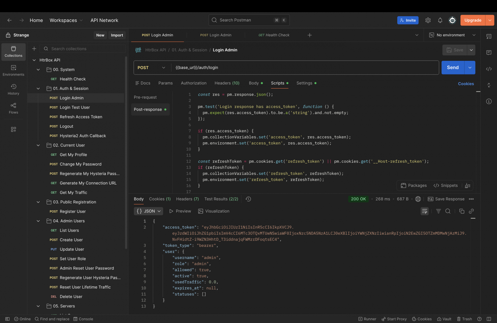This screenshot has height=323, width=497.
Task: Open the Send button dropdown arrow
Action: [470, 68]
